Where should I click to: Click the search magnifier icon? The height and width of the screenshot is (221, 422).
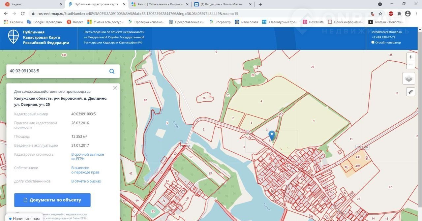click(112, 71)
